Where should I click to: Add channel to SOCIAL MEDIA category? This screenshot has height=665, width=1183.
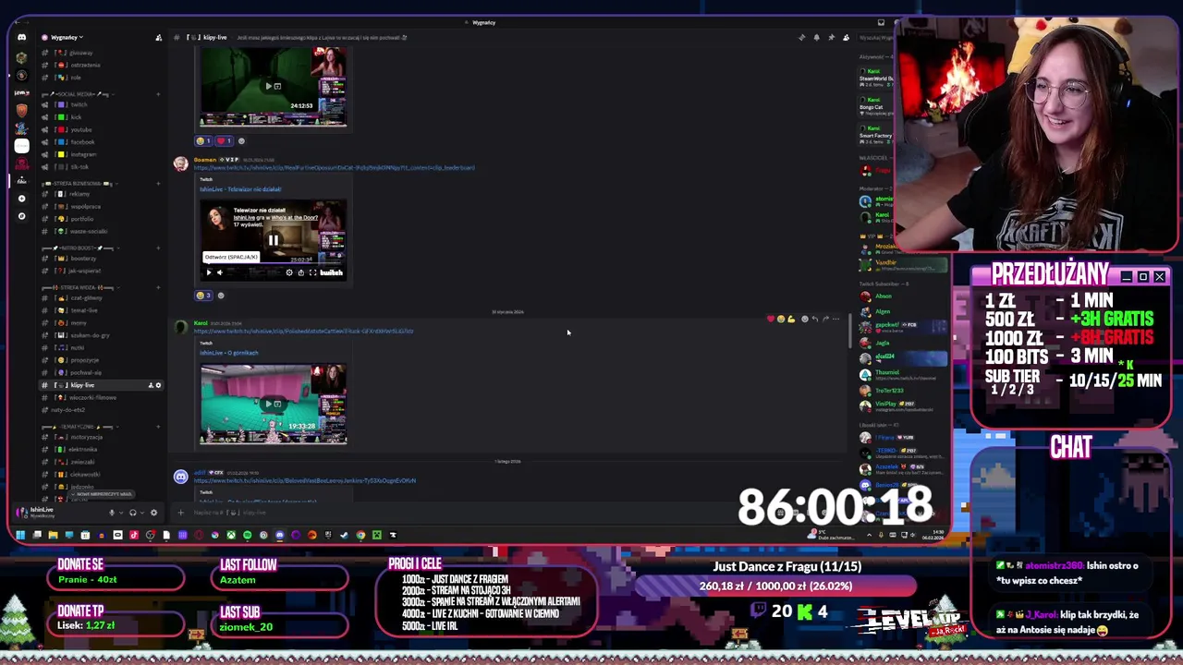tap(158, 94)
